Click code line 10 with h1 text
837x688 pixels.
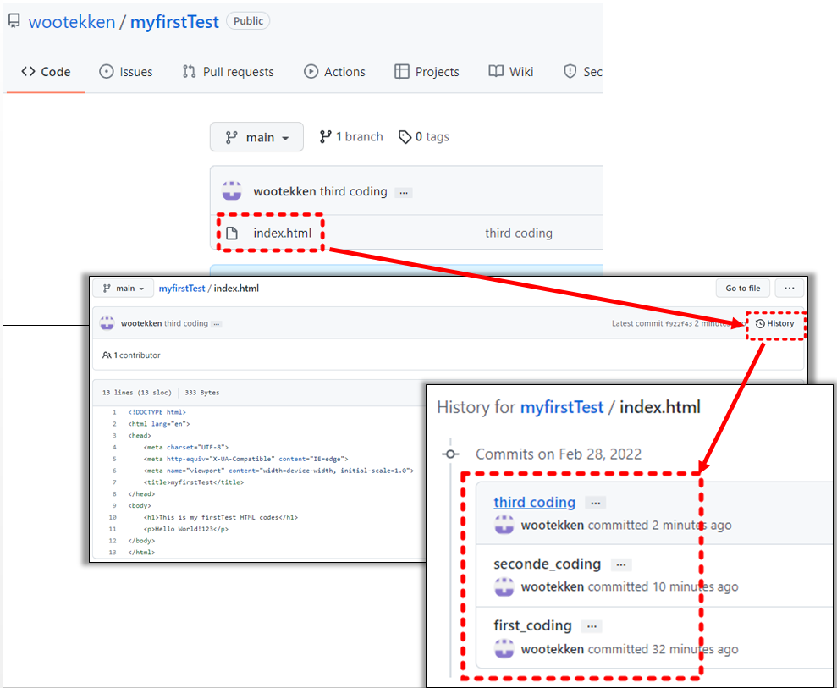click(x=220, y=517)
